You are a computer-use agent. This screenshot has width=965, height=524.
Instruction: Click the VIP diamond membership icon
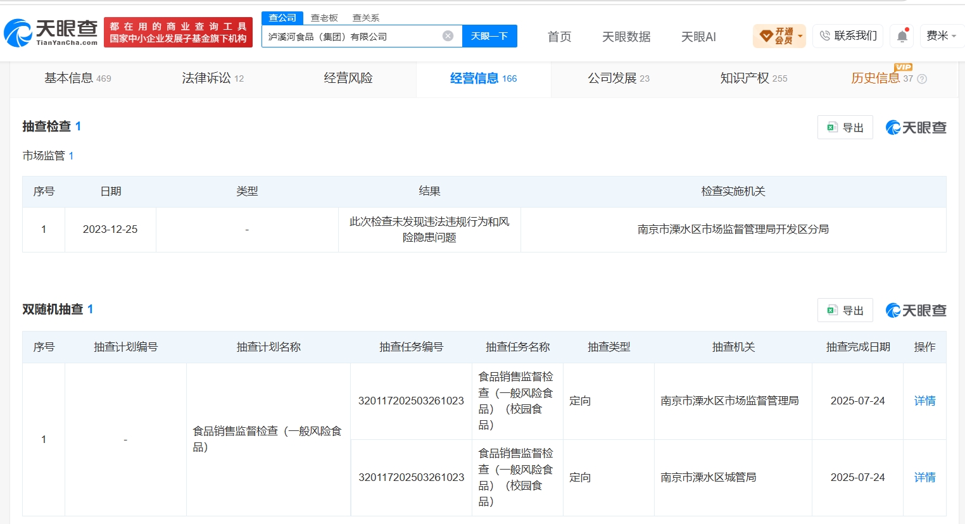click(766, 36)
